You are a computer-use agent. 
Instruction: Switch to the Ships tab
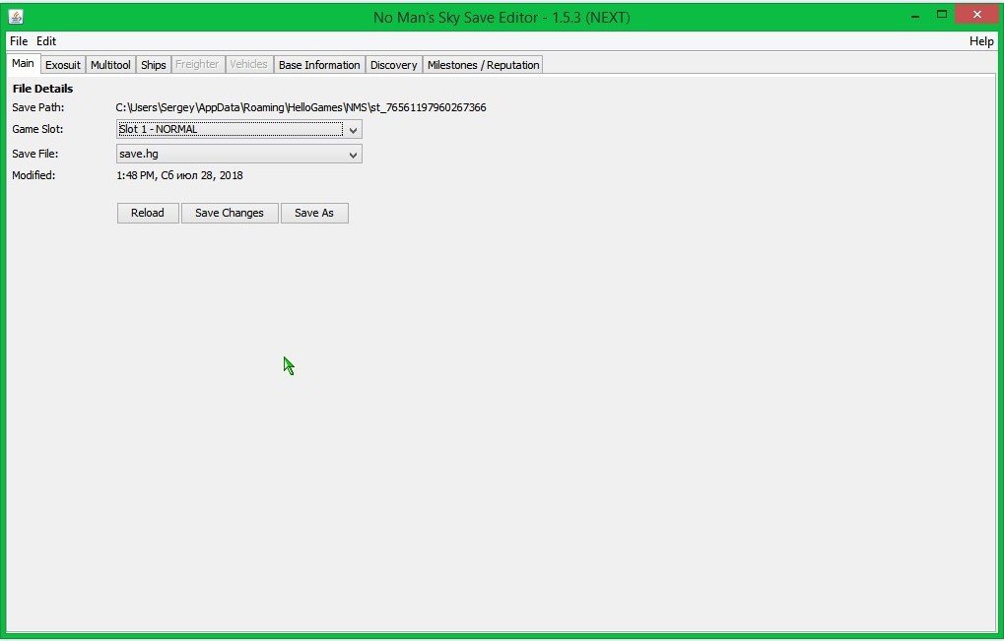point(153,65)
